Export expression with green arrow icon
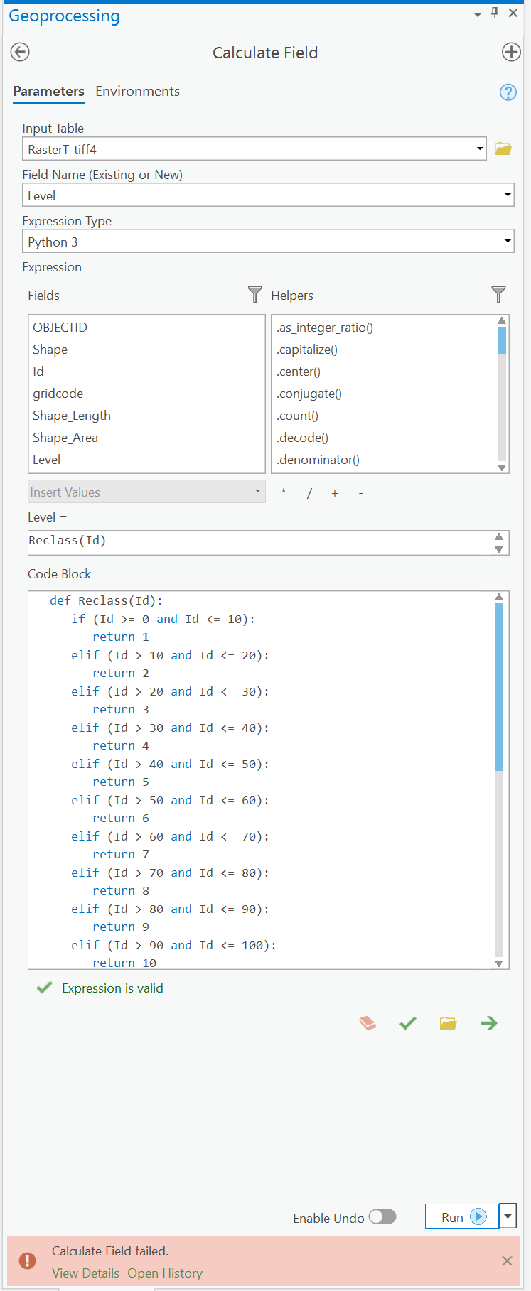Image resolution: width=531 pixels, height=1291 pixels. click(488, 1023)
